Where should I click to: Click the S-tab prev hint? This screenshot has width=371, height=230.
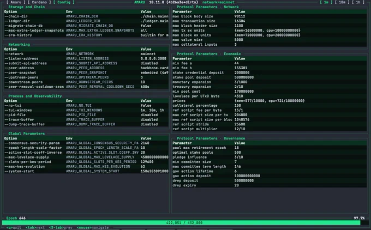pos(61,227)
